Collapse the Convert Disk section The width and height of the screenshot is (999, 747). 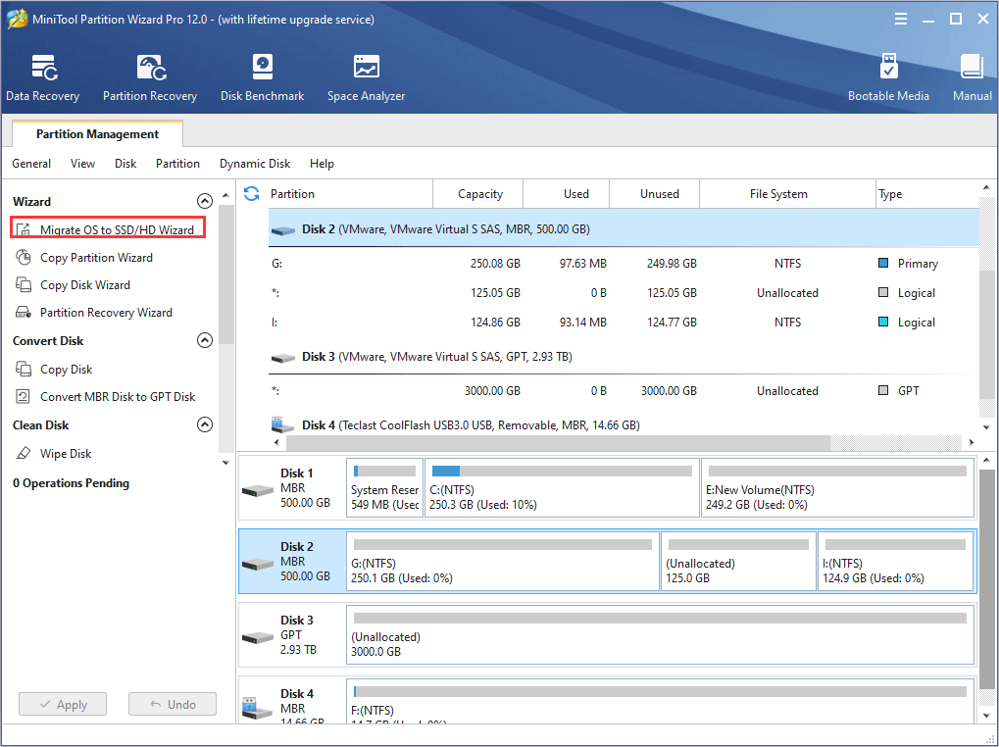pyautogui.click(x=205, y=341)
